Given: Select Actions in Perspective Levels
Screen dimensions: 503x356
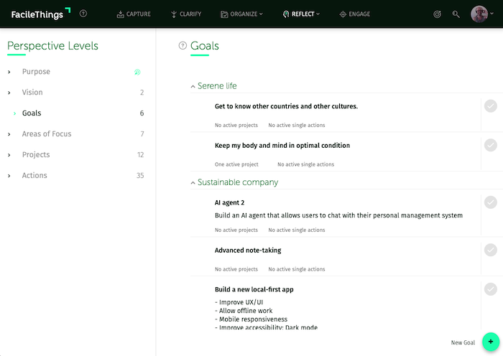Looking at the screenshot, I should coord(34,175).
